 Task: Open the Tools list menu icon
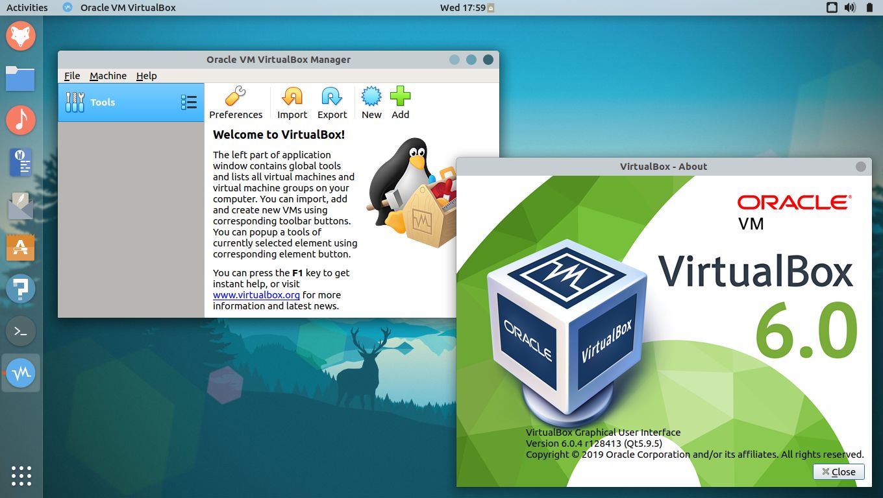tap(189, 102)
